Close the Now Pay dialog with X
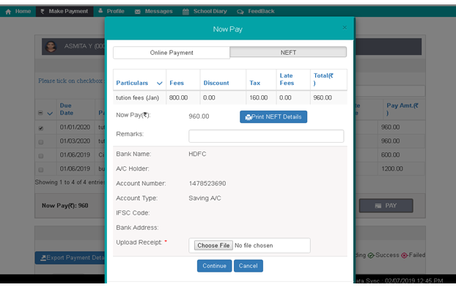This screenshot has height=290, width=456. 345,28
